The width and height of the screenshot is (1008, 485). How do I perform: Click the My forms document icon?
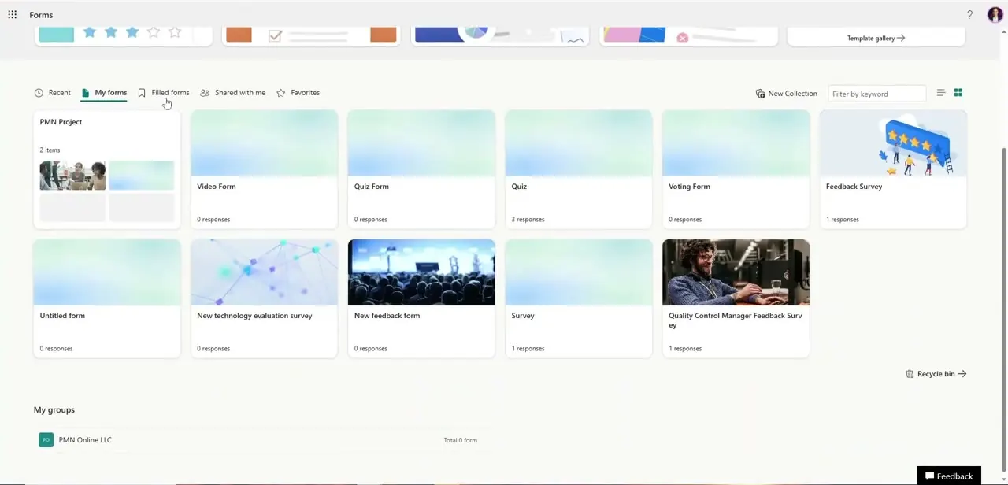point(85,93)
